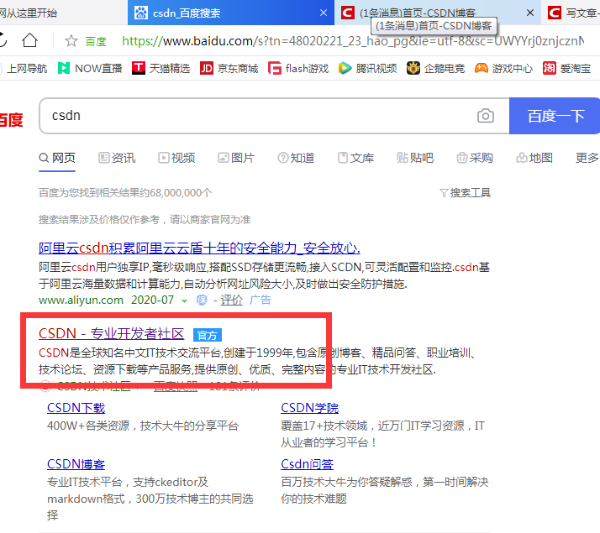Open the CSDN下载 sublink
This screenshot has height=533, width=600.
(x=76, y=408)
